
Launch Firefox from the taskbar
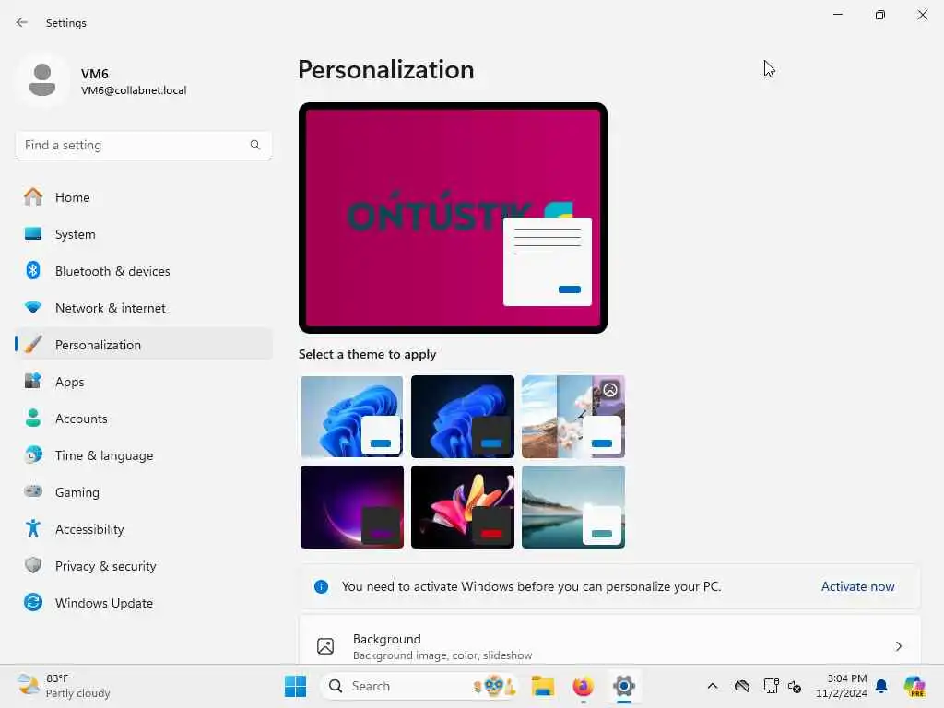point(583,686)
